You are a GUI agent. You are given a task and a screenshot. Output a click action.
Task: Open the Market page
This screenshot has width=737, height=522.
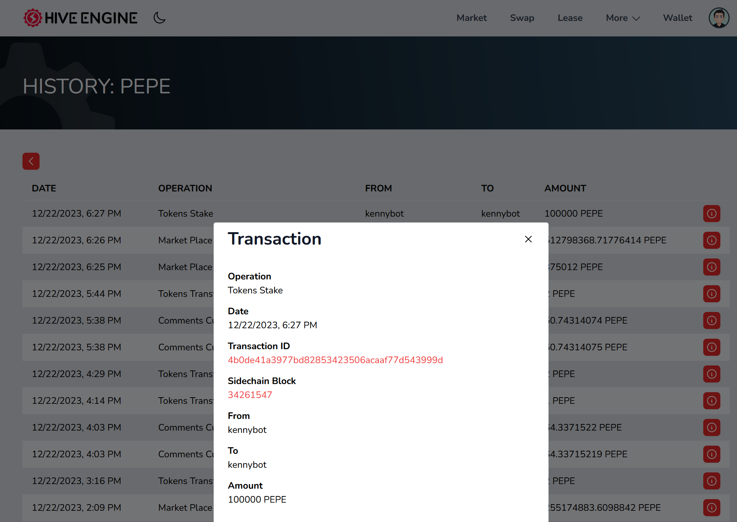pos(471,18)
